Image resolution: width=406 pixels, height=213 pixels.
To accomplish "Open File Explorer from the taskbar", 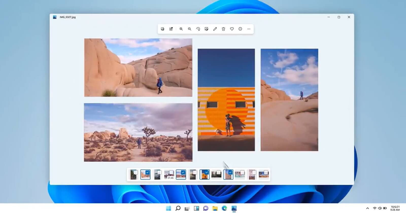I will pos(215,208).
